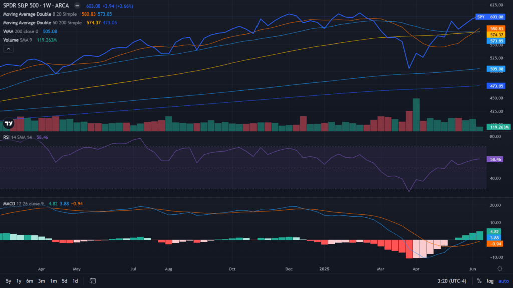The width and height of the screenshot is (513, 288).
Task: Click the purple 58.46 RSI axis label
Action: pos(495,159)
